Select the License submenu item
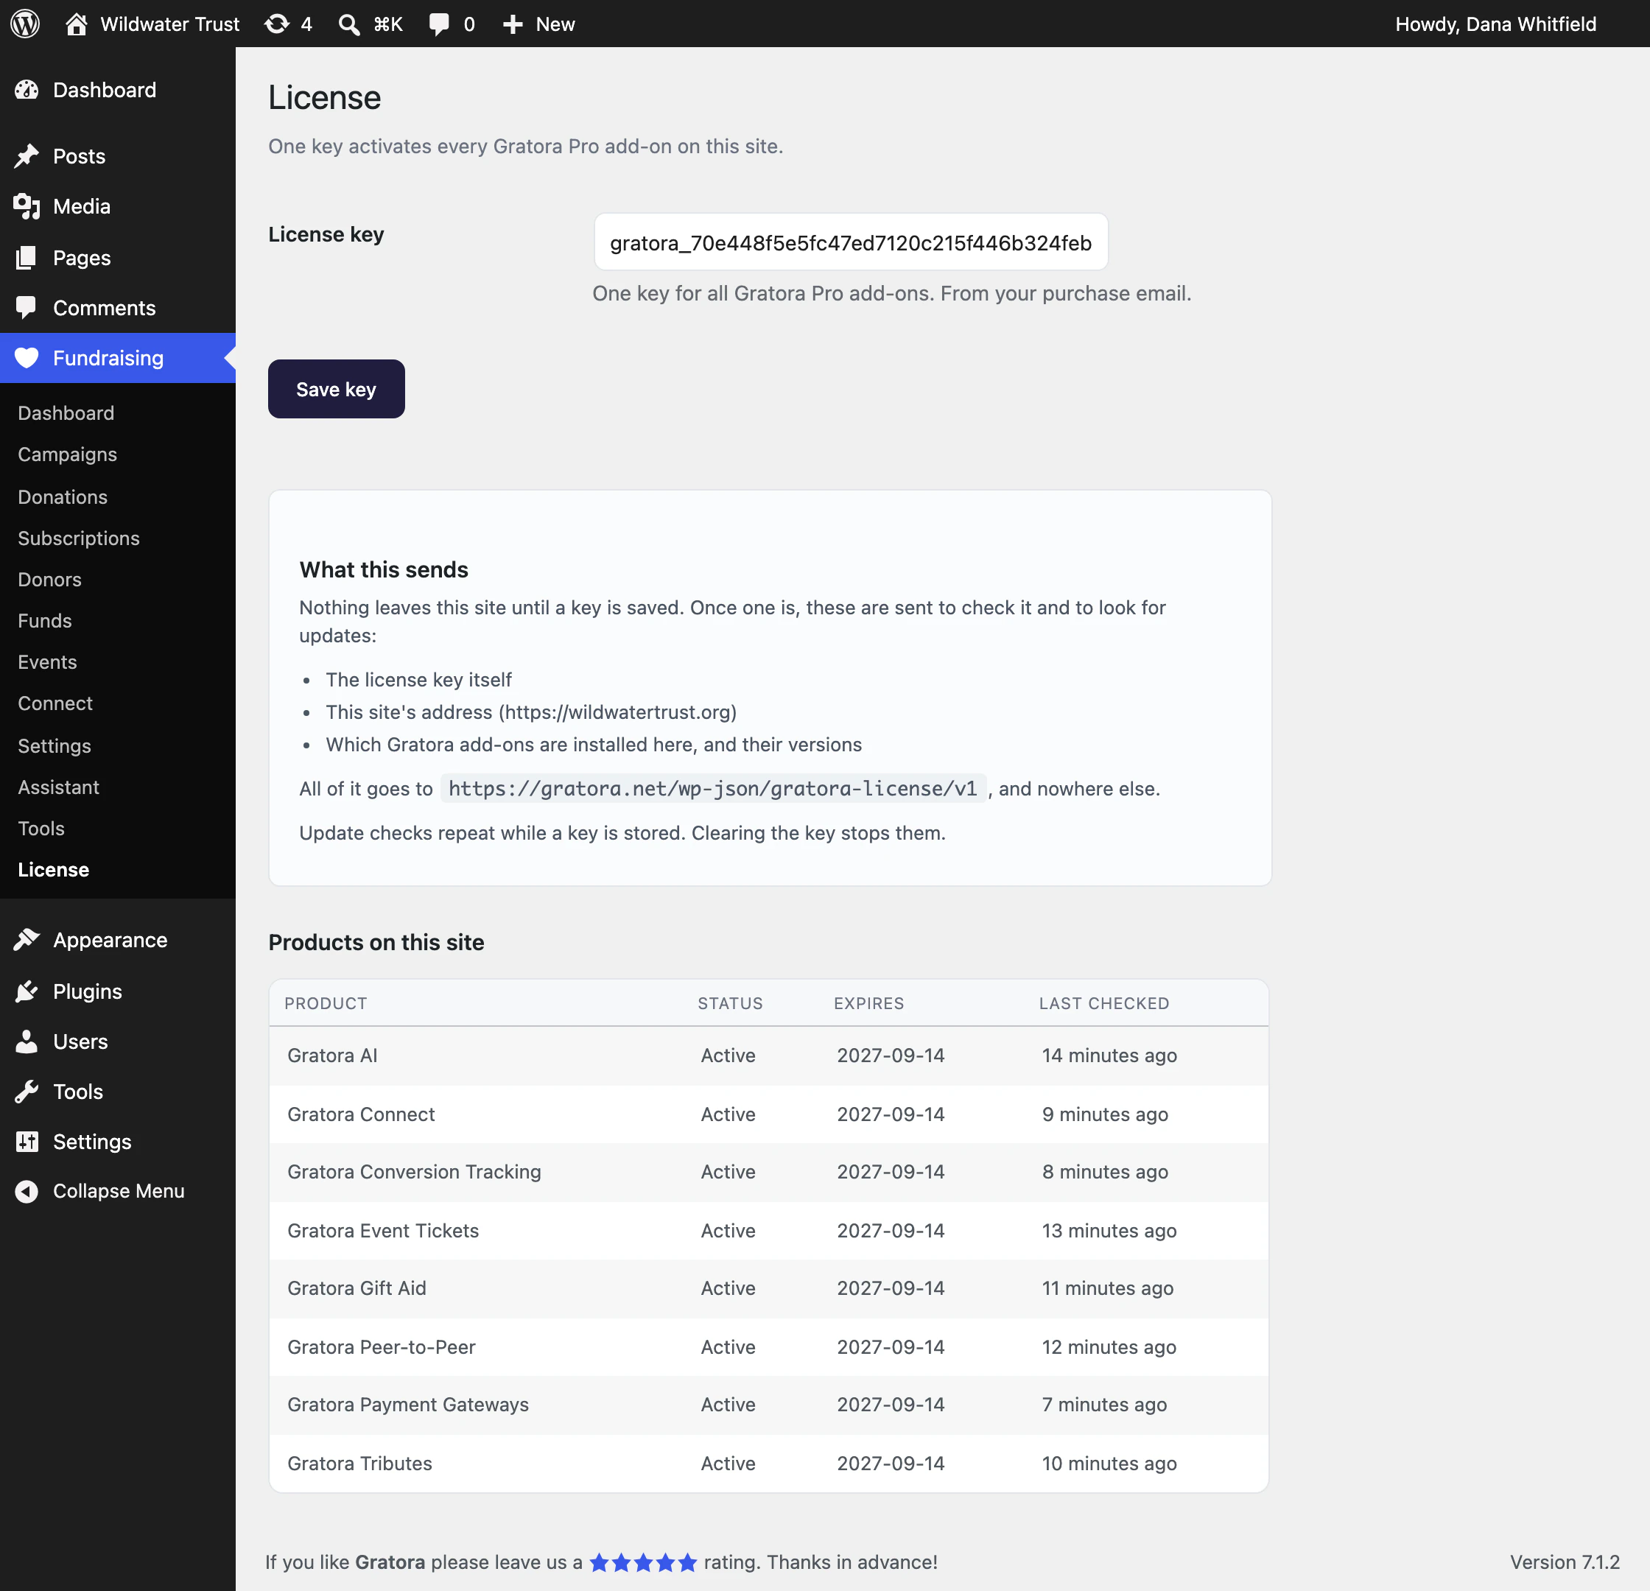Image resolution: width=1650 pixels, height=1591 pixels. (53, 870)
